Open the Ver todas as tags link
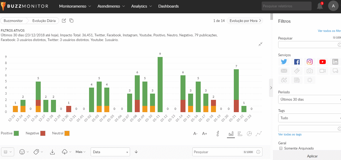 (x=290, y=134)
